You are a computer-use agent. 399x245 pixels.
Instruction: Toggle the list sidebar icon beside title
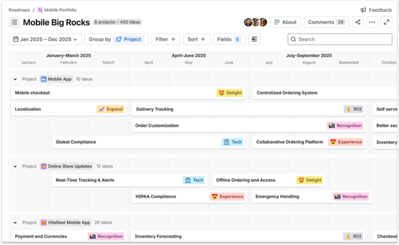click(14, 22)
